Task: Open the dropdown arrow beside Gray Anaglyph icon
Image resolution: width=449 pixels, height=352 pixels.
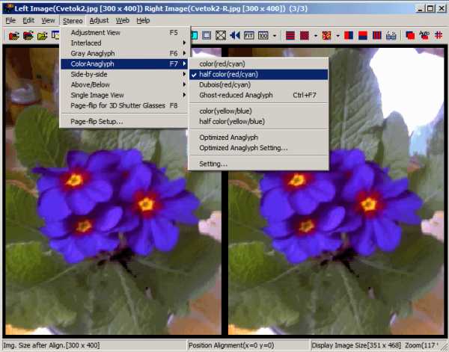Action: (x=316, y=36)
